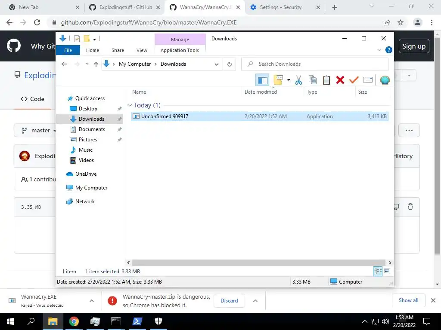Open Explorer recent locations dropdown

click(87, 64)
